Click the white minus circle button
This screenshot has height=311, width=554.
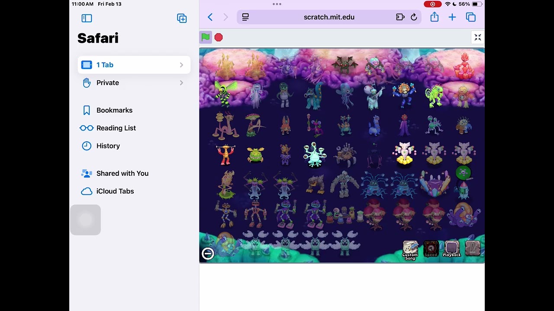click(x=208, y=254)
